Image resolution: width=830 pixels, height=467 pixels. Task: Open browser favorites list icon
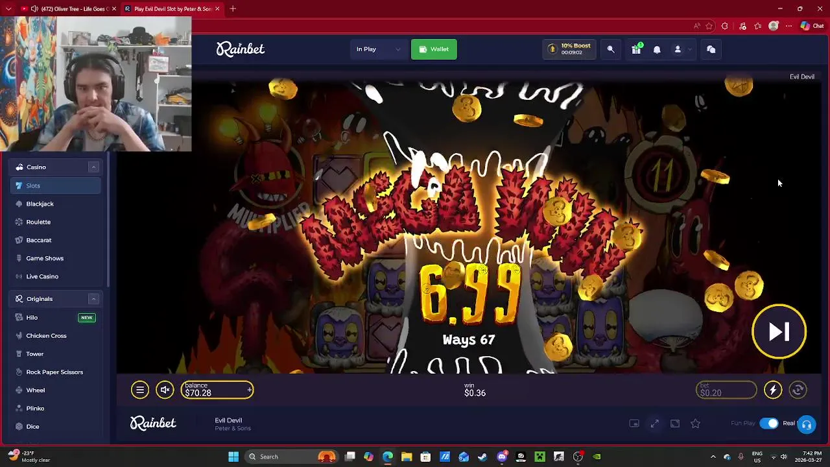758,26
